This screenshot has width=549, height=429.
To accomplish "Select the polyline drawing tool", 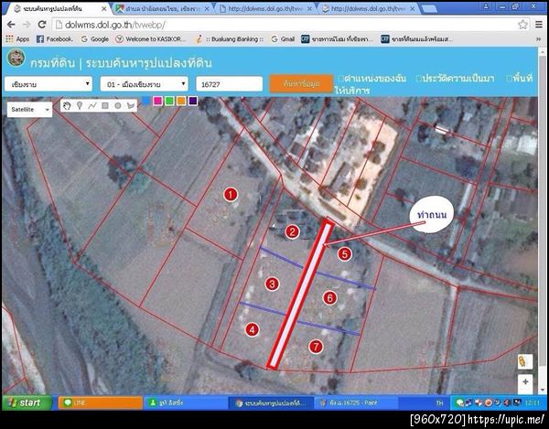I will coord(92,106).
